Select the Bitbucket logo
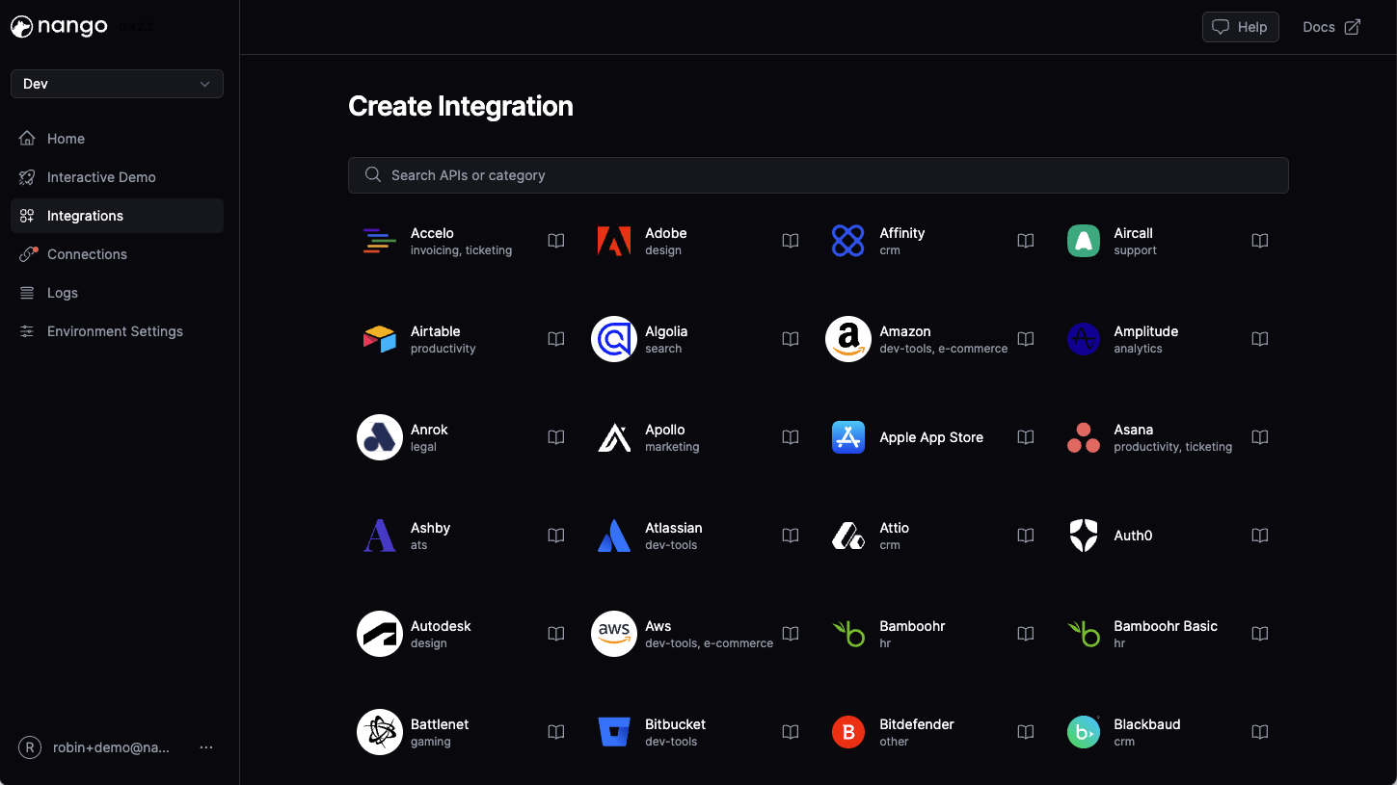The width and height of the screenshot is (1397, 785). [613, 732]
